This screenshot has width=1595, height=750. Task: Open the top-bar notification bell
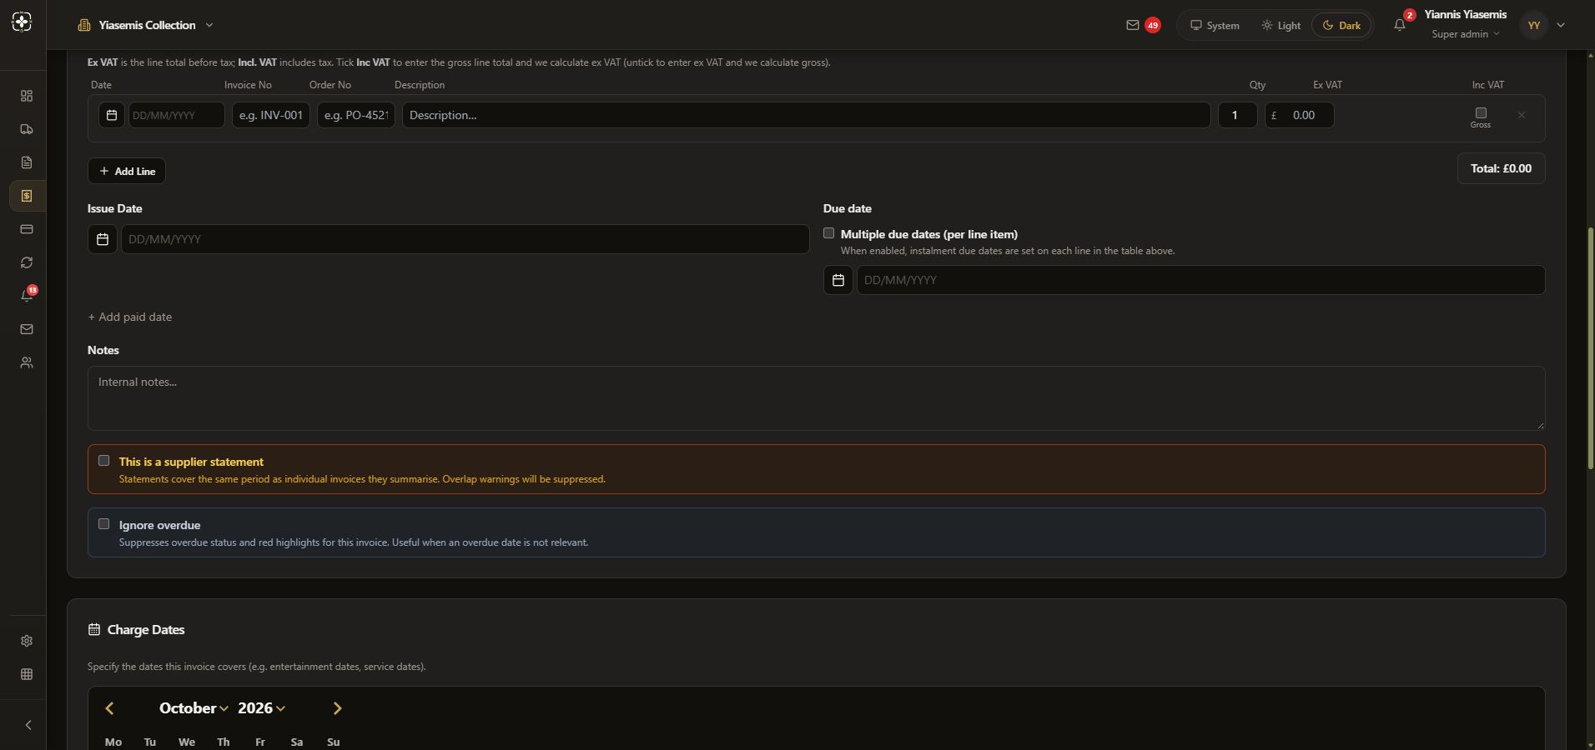[x=1401, y=24]
